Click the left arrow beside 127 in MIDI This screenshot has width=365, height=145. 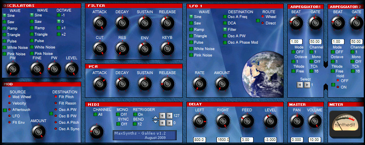[x=162, y=116]
